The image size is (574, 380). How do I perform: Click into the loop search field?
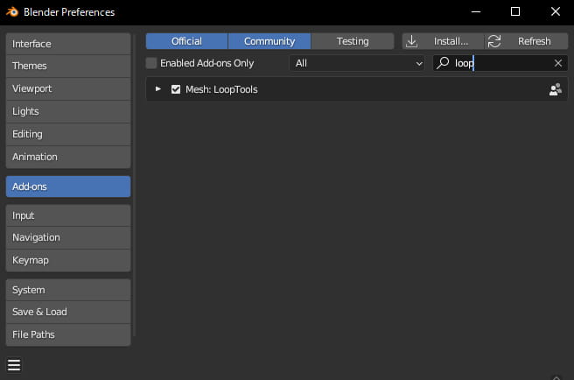[x=500, y=63]
